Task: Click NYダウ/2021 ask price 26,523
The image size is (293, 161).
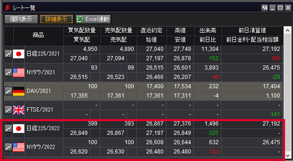Action: [116, 77]
